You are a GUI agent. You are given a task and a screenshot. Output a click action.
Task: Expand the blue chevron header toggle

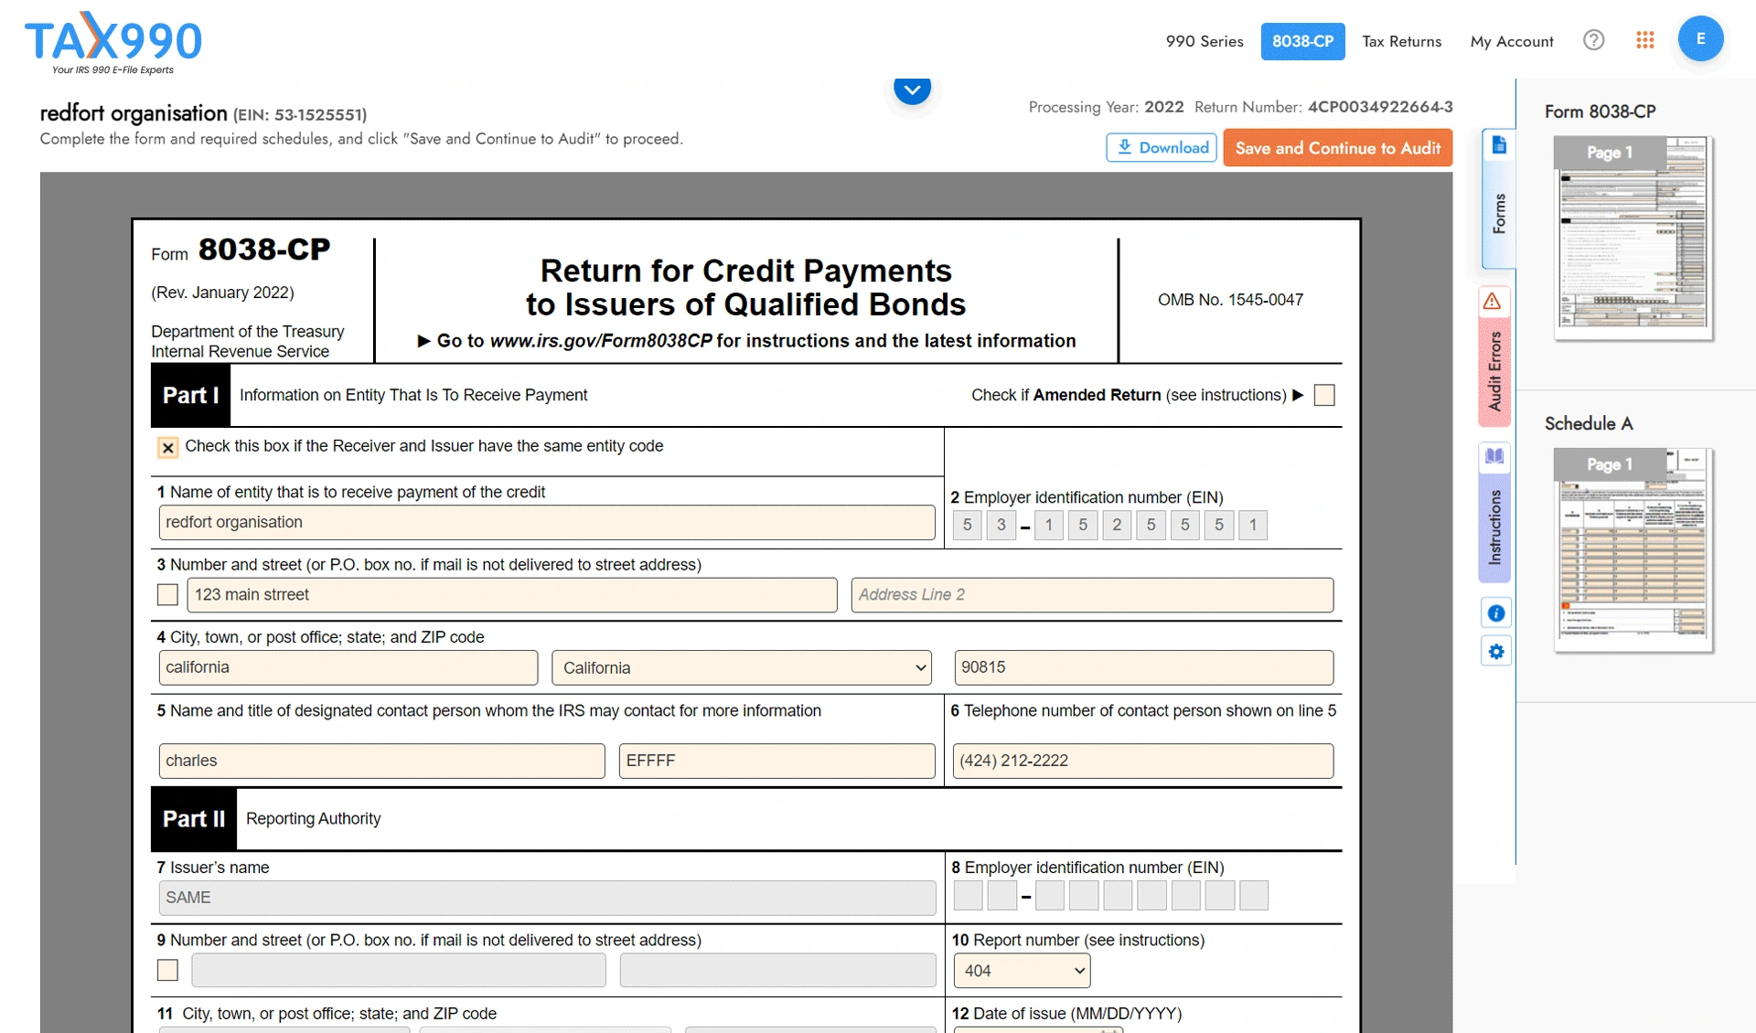tap(912, 90)
